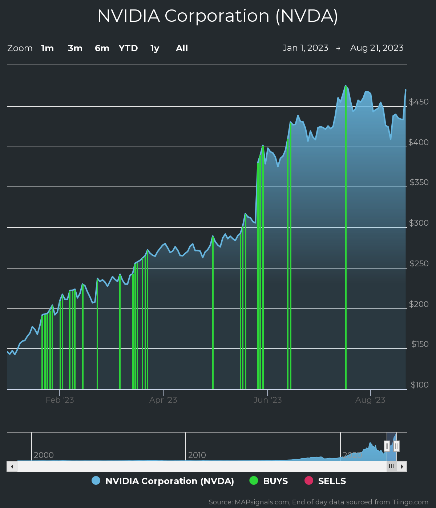Click the buy signal line right of April
436x508 pixels.
[x=213, y=313]
